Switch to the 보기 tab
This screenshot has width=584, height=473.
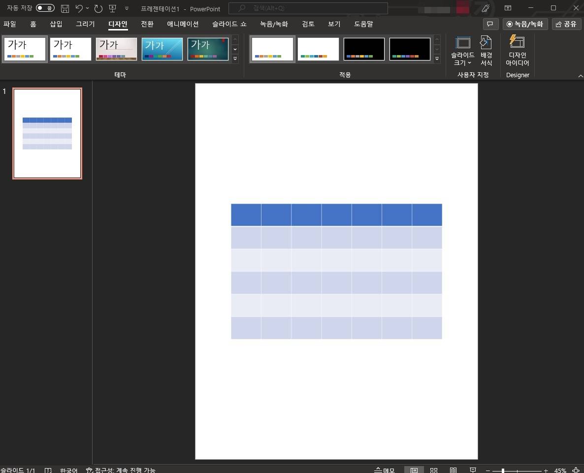(334, 24)
